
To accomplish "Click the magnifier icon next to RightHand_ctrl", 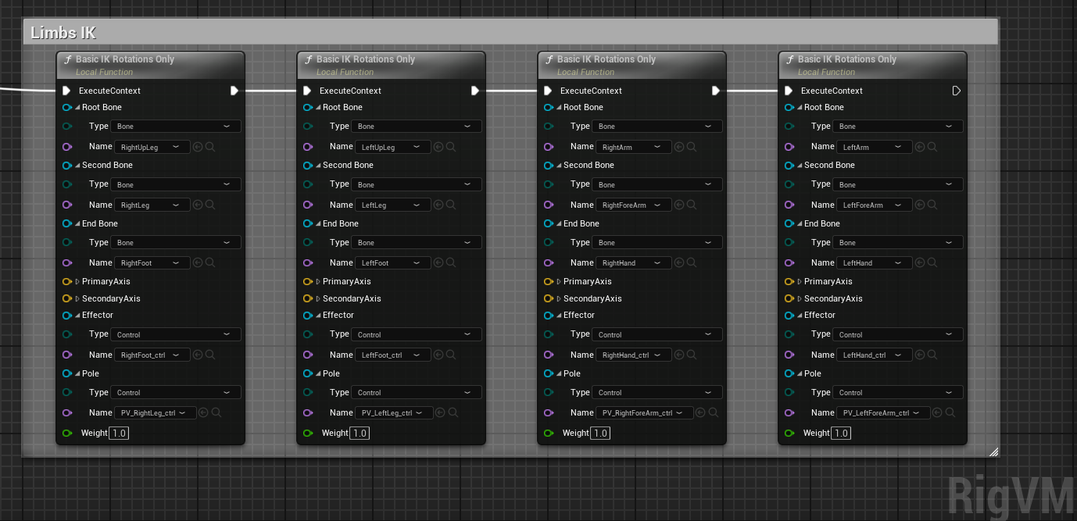I will tap(692, 355).
